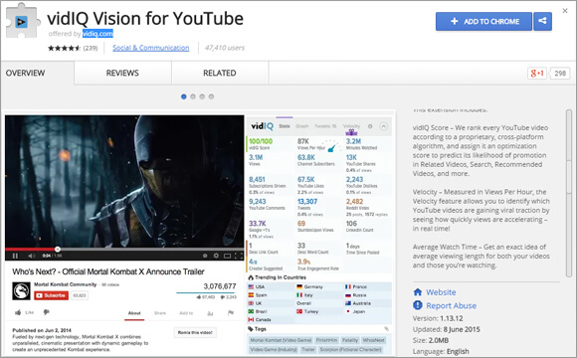Open the vidiq.com publisher link
Image resolution: width=577 pixels, height=358 pixels.
click(97, 34)
